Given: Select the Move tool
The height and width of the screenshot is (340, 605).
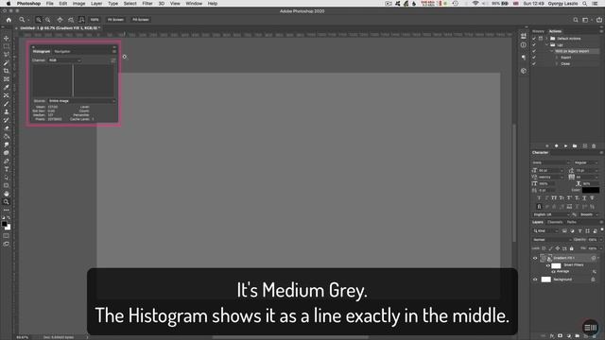Looking at the screenshot, I should [7, 38].
